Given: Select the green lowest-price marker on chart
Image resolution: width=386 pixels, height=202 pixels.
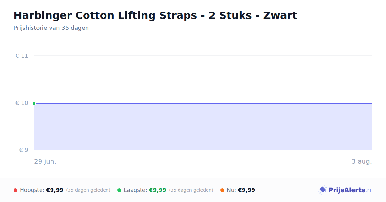Looking at the screenshot, I should pos(34,103).
